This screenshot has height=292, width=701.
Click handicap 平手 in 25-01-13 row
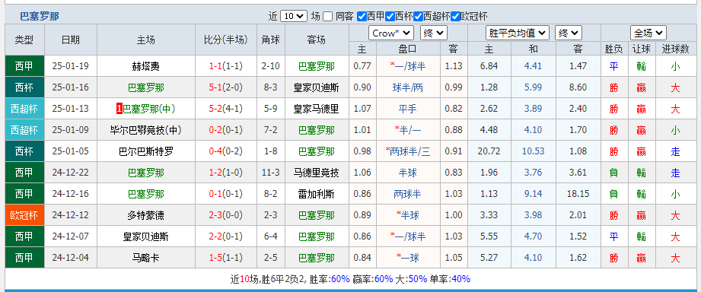408,109
